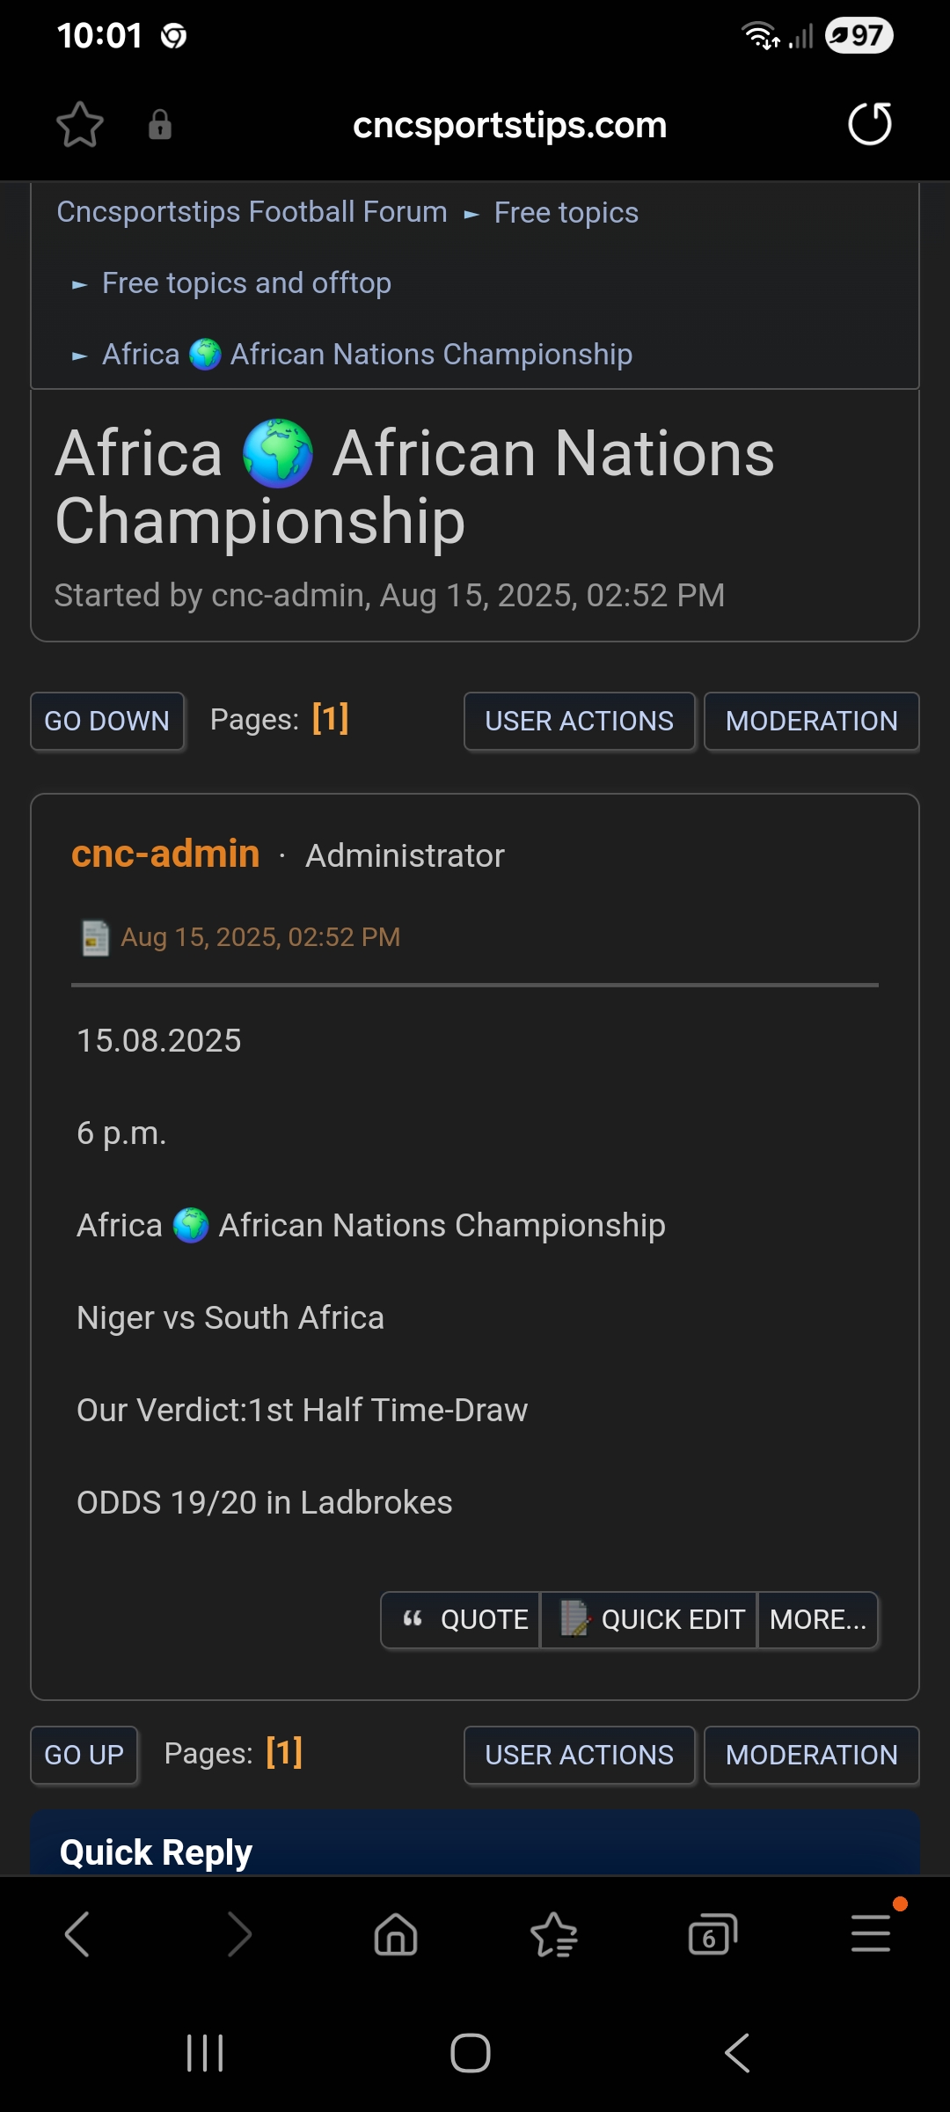Reload the page with refresh icon
The width and height of the screenshot is (950, 2112).
click(869, 124)
